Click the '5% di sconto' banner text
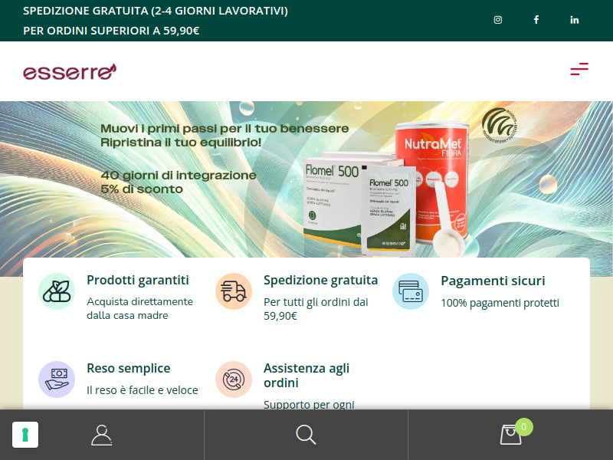 (142, 189)
